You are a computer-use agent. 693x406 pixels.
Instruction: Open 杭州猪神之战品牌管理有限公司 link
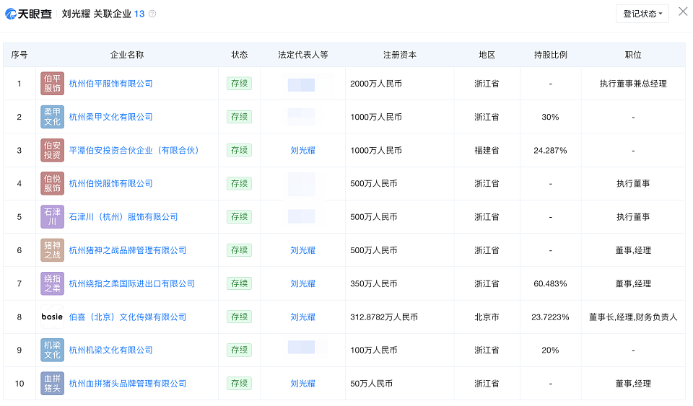coord(127,250)
